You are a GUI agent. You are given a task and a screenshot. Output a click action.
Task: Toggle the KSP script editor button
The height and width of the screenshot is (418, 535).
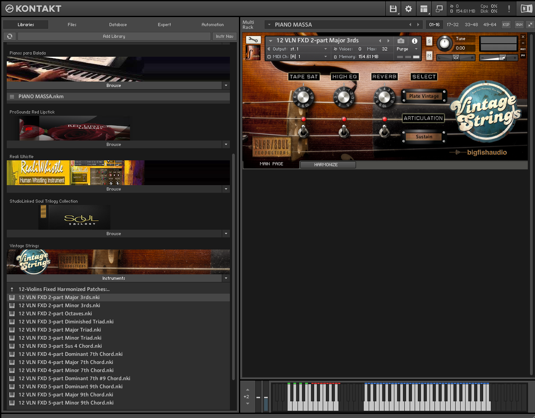pyautogui.click(x=506, y=24)
